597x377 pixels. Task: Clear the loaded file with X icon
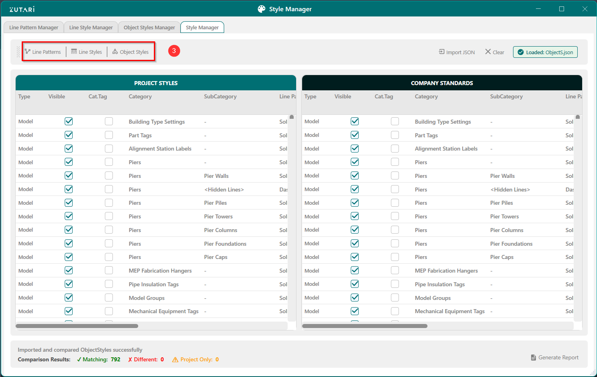(488, 52)
